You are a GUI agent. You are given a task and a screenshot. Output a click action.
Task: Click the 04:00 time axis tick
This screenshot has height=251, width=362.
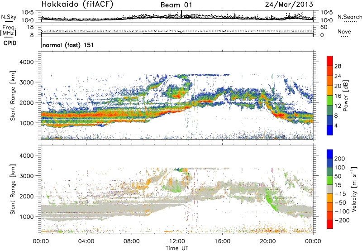click(x=86, y=241)
